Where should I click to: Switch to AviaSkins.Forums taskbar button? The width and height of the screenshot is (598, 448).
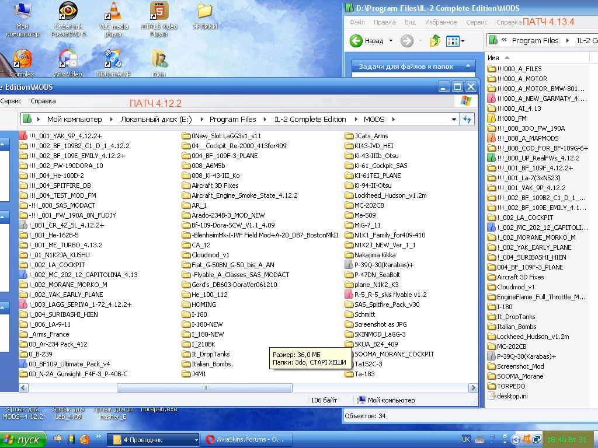click(x=246, y=440)
